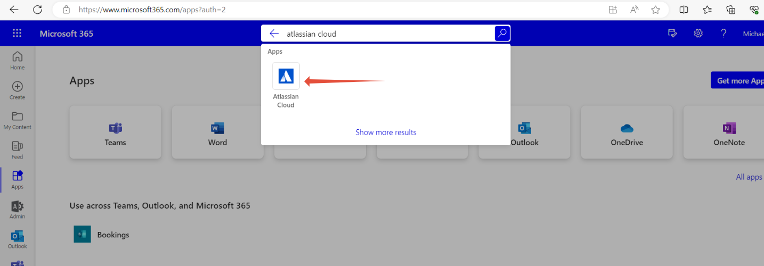The height and width of the screenshot is (266, 764).
Task: Go to Home in the left sidebar
Action: (x=17, y=61)
